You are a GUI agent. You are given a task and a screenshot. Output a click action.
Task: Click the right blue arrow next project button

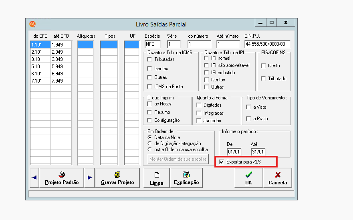click(90, 178)
